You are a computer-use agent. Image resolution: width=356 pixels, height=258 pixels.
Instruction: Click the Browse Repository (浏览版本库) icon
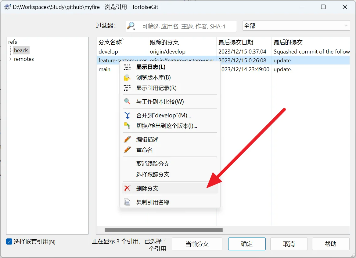click(127, 78)
